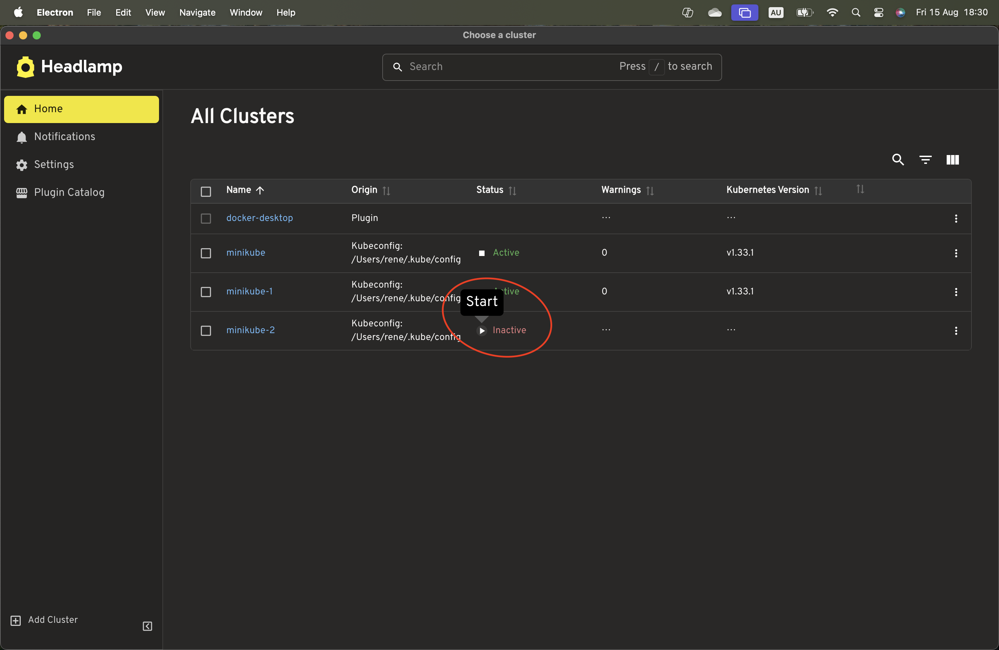
Task: Click the Headlamp logo
Action: [25, 66]
